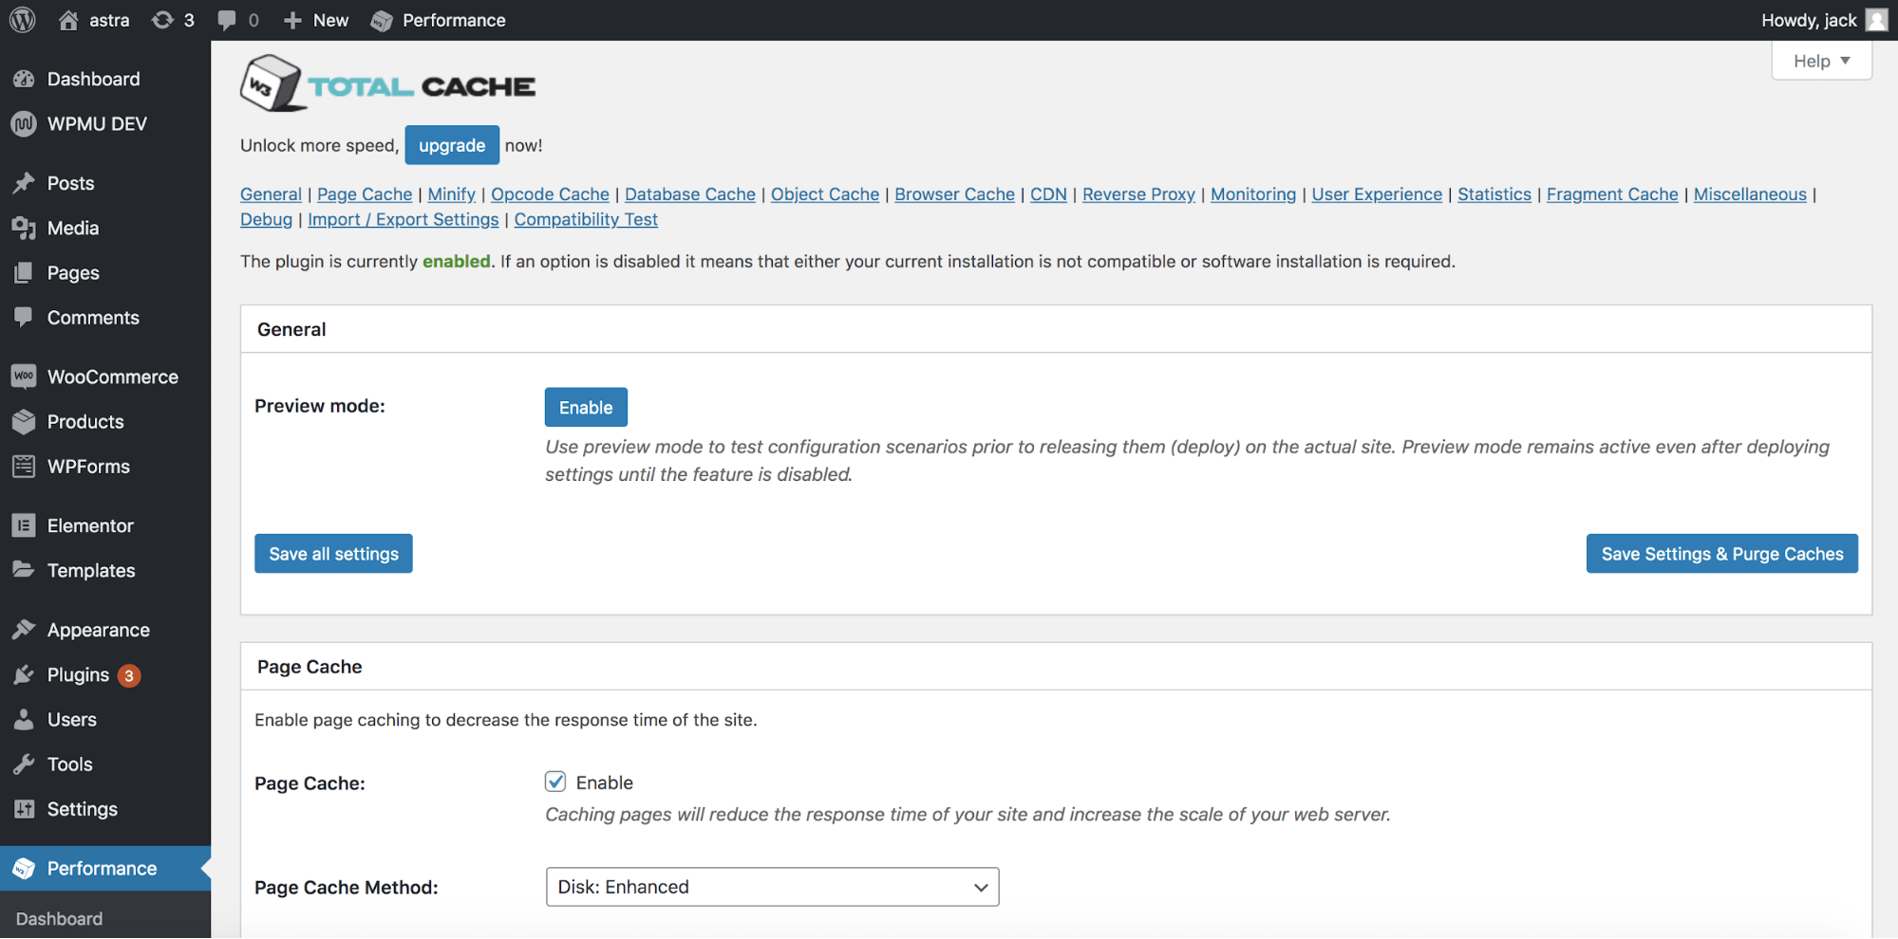Screen dimensions: 1898x939
Task: Open Performance cube icon in admin bar
Action: pos(382,20)
